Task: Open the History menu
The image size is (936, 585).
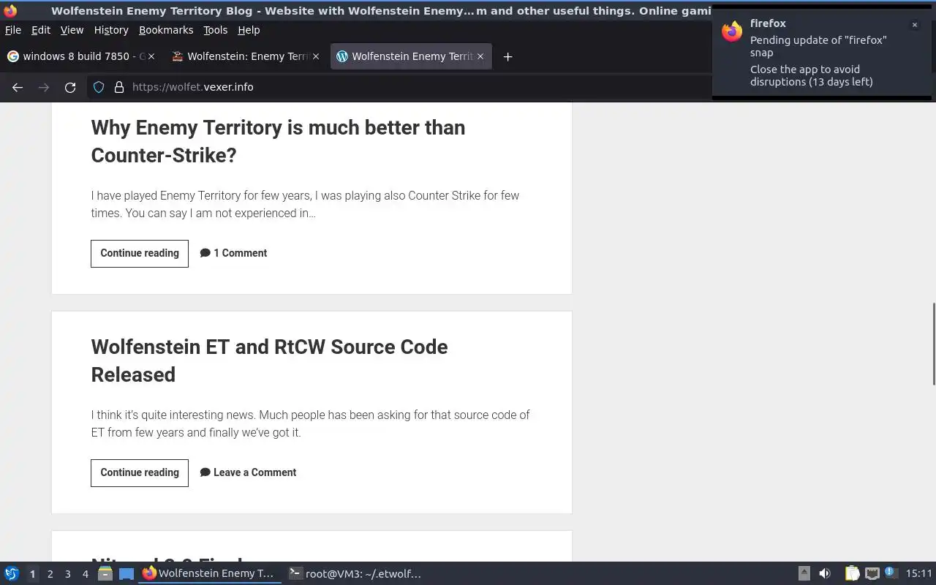Action: point(111,30)
